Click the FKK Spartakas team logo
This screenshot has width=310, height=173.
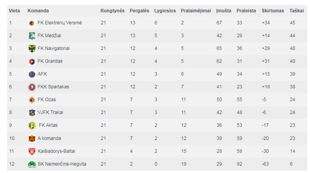(32, 87)
